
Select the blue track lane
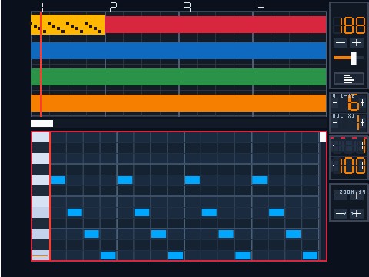coord(178,51)
